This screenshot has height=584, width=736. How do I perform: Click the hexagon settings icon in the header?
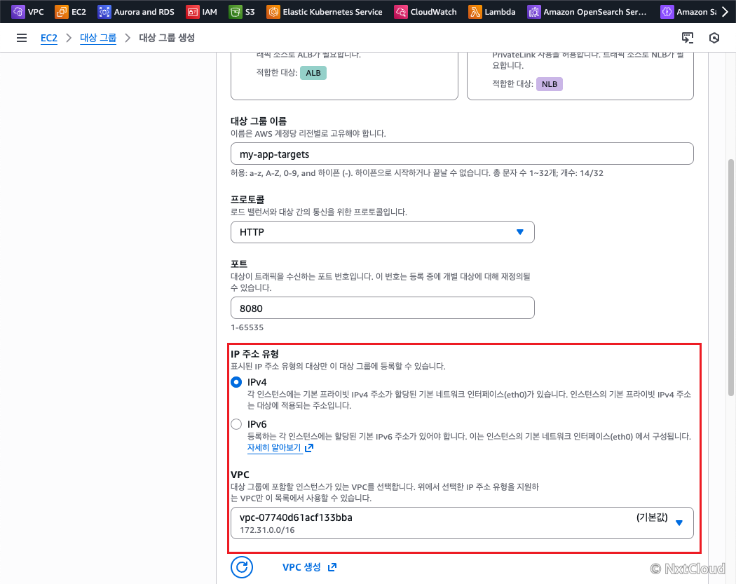tap(714, 38)
